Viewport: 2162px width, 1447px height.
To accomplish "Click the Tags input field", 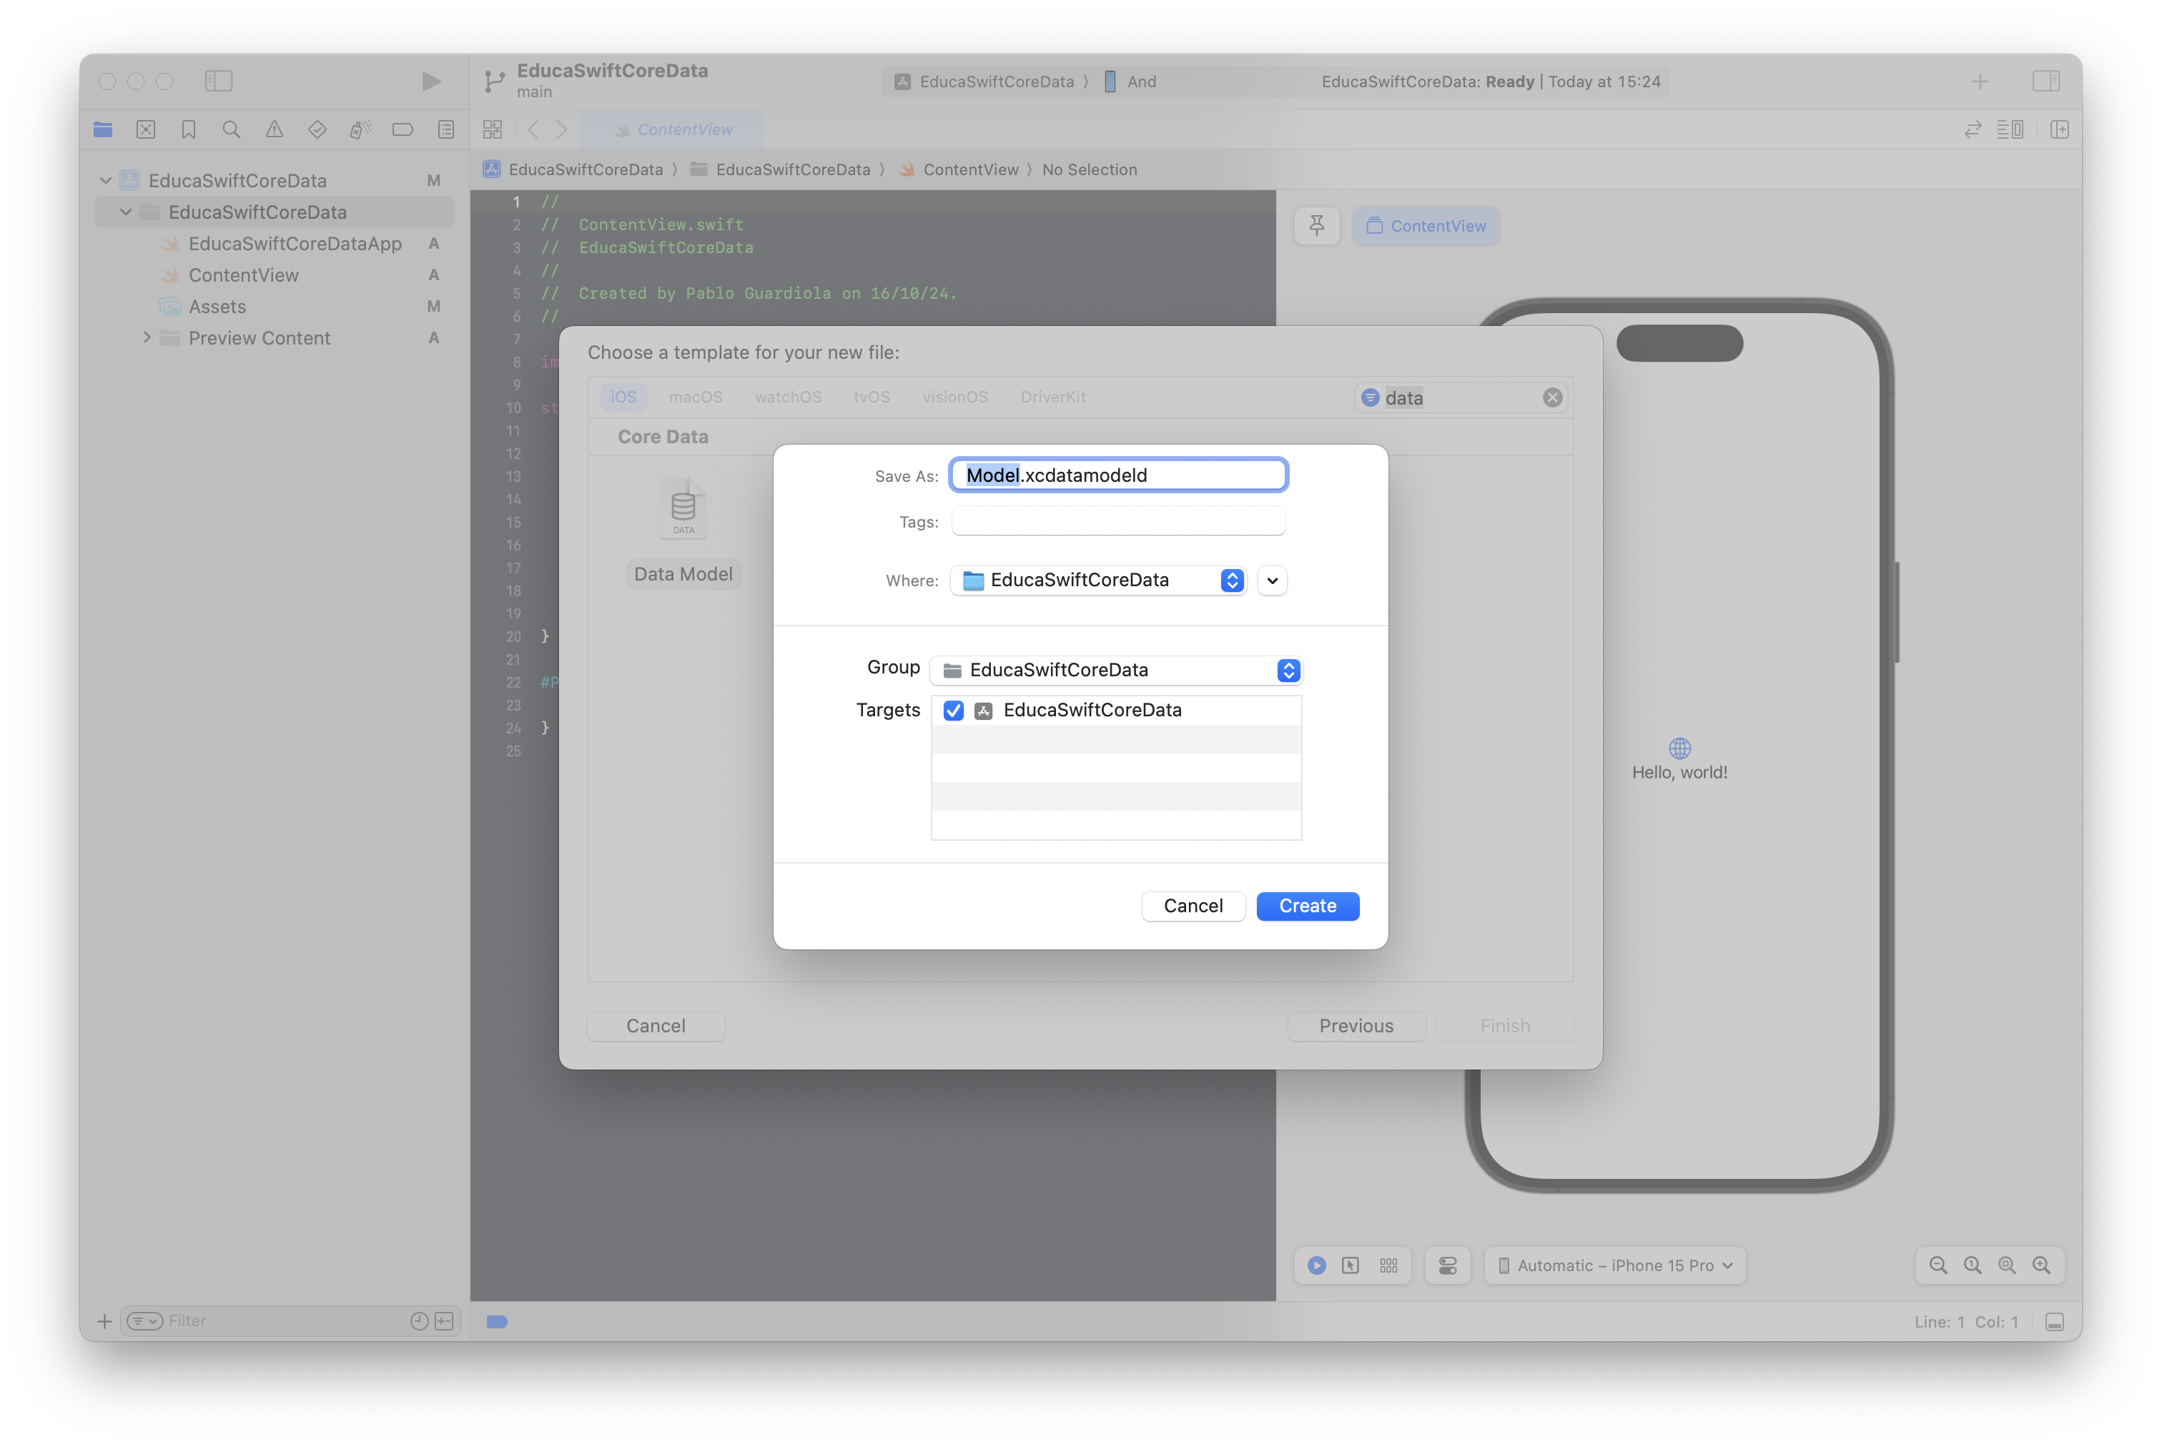I will pyautogui.click(x=1118, y=521).
